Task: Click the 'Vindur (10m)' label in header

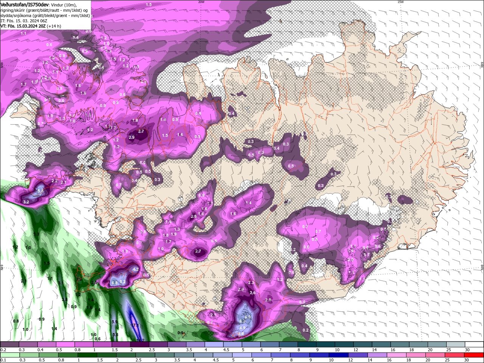Action: pos(64,5)
